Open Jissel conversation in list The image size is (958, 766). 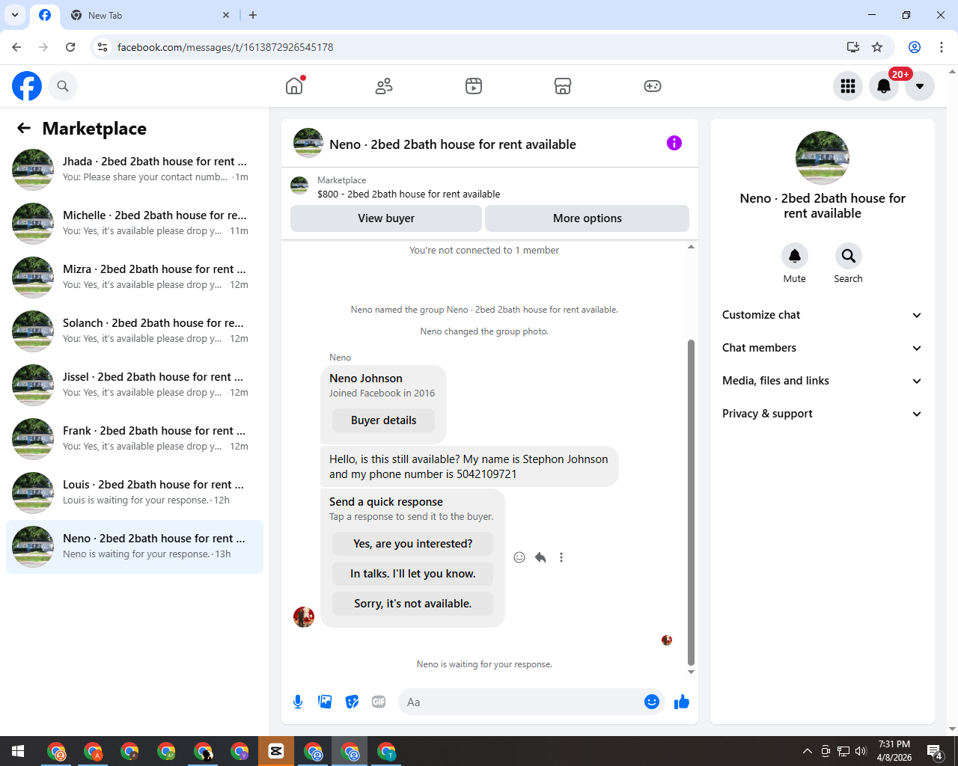point(135,385)
